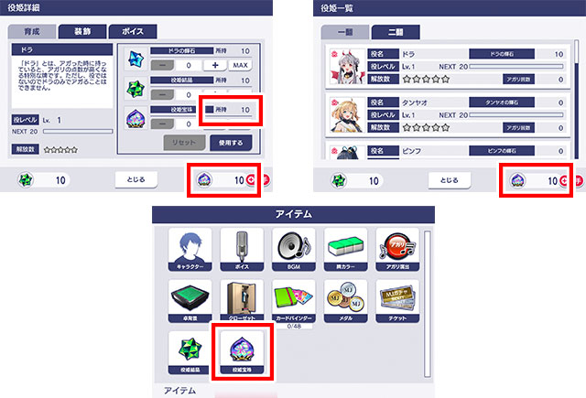586x398 pixels.
Task: Open the キャラクター item category
Action: tap(190, 250)
